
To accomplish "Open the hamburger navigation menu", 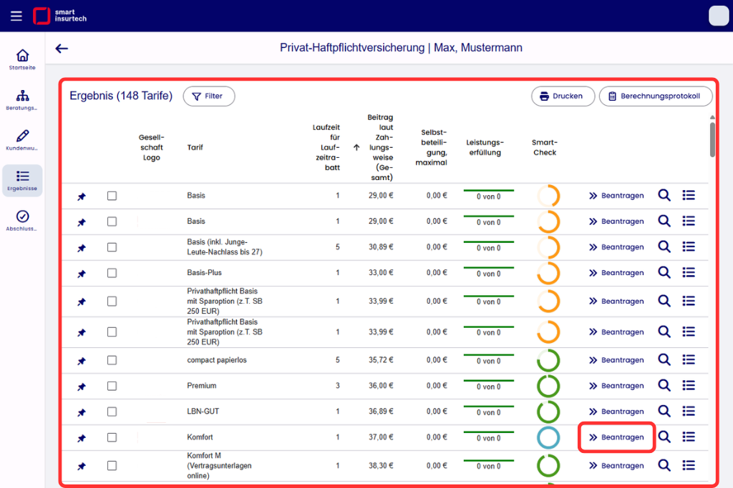I will [x=16, y=16].
